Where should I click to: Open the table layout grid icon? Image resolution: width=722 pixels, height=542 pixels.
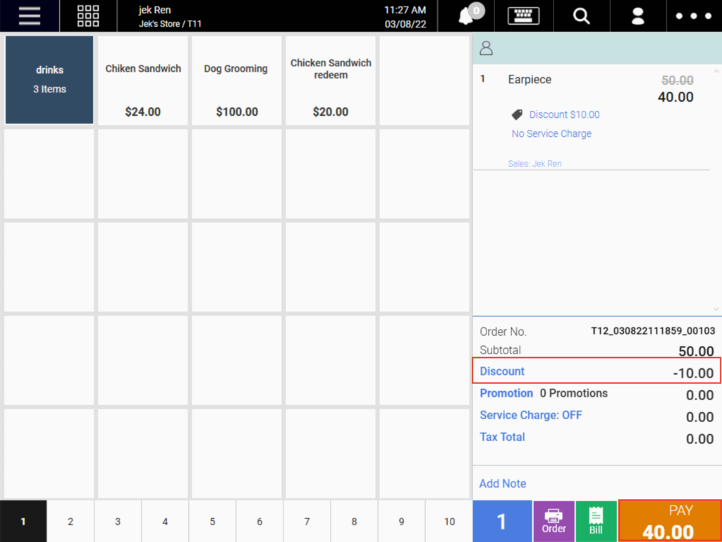tap(87, 16)
